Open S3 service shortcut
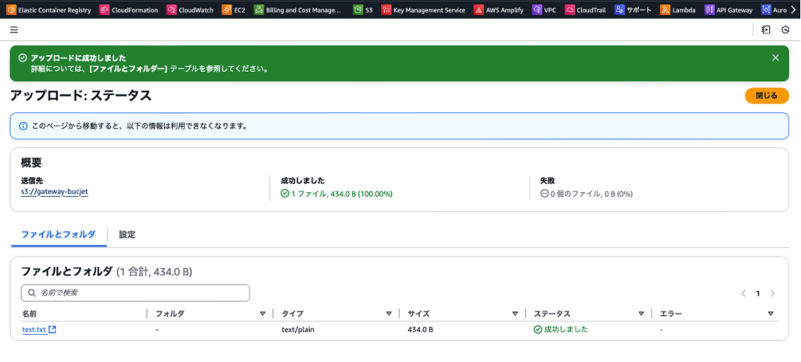 (x=363, y=9)
